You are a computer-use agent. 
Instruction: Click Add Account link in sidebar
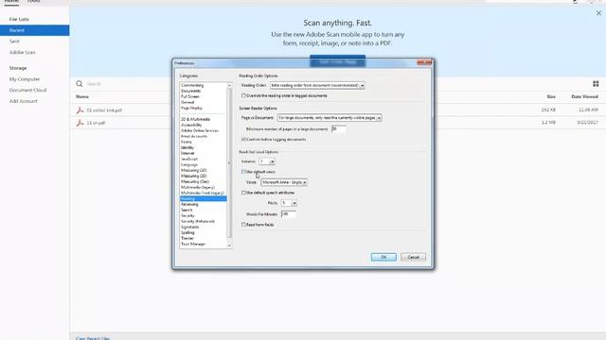23,101
